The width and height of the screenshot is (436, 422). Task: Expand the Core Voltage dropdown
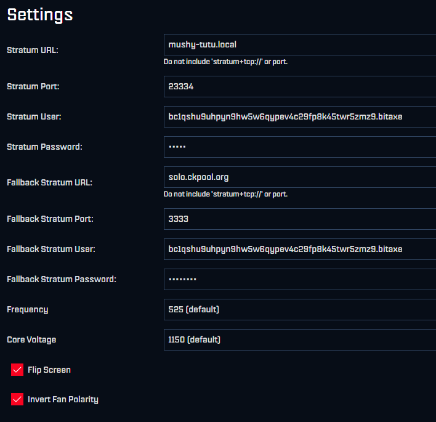tap(299, 339)
